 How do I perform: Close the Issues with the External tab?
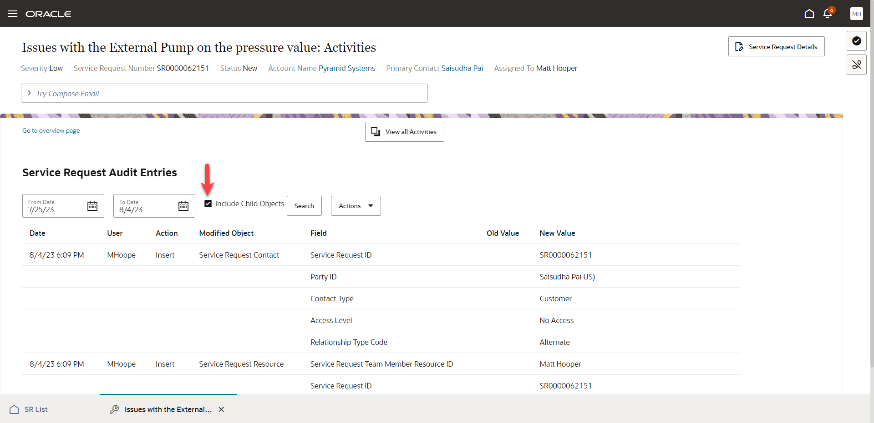tap(221, 409)
